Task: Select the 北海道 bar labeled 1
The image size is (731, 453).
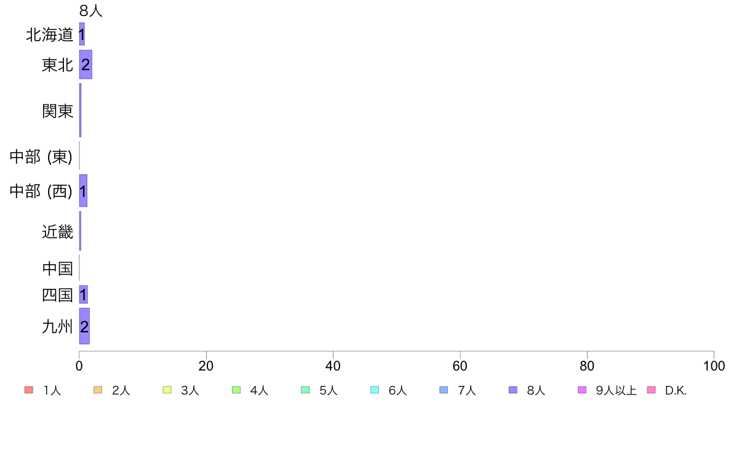Action: click(x=82, y=34)
